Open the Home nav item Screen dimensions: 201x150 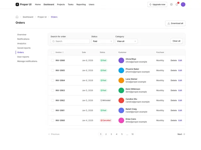(x=38, y=4)
